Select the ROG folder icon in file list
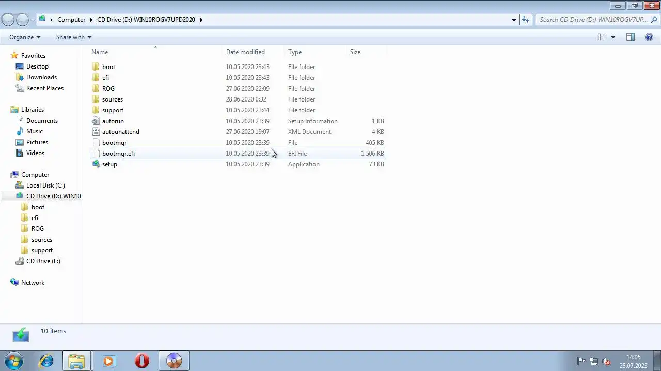 pos(96,89)
